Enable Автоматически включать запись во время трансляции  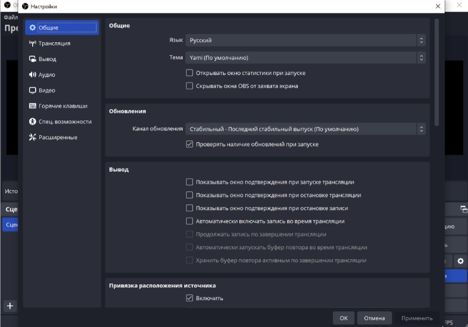[x=189, y=221]
